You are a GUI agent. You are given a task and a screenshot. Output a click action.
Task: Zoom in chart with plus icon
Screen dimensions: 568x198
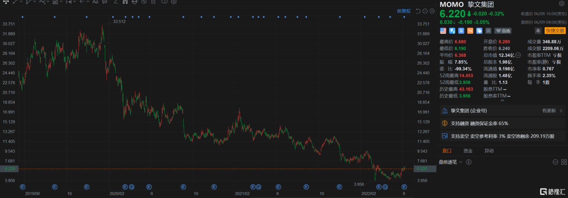(x=432, y=11)
